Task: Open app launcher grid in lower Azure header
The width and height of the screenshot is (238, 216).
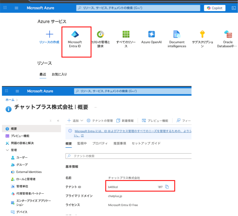Action: coord(6,91)
